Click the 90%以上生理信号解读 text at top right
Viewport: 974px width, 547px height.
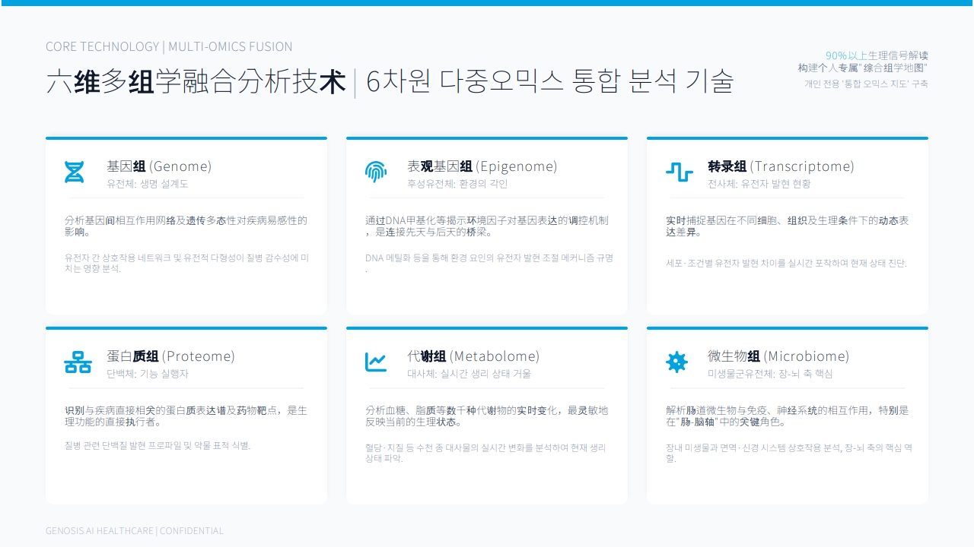coord(877,55)
